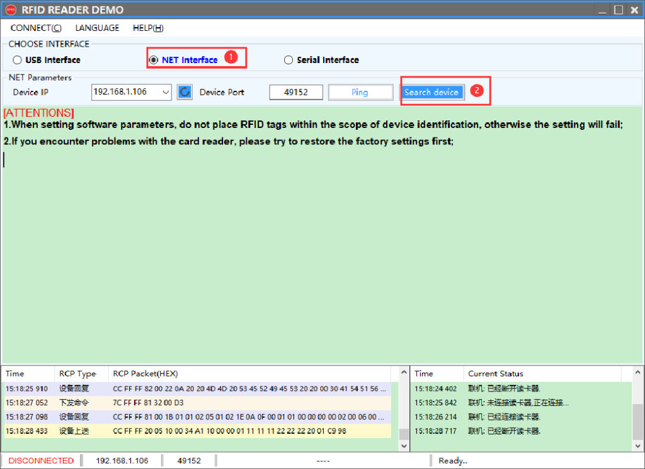Click the blue refresh icon beside Device IP
Image resolution: width=645 pixels, height=469 pixels.
pyautogui.click(x=185, y=92)
